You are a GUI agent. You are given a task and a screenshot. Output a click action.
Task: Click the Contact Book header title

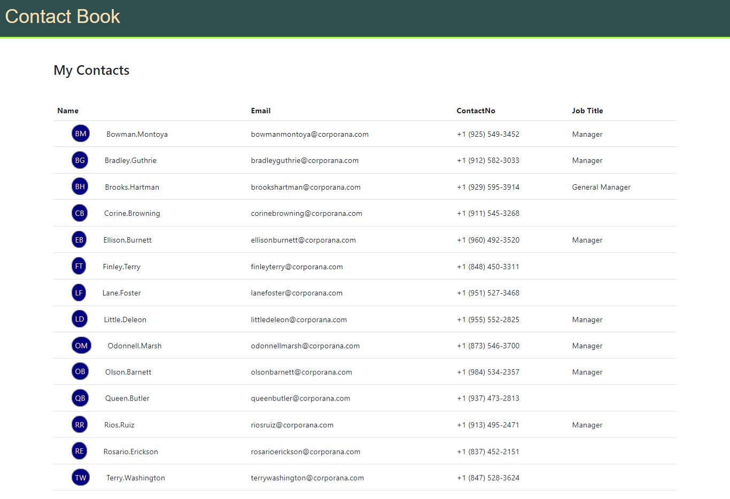[x=63, y=17]
